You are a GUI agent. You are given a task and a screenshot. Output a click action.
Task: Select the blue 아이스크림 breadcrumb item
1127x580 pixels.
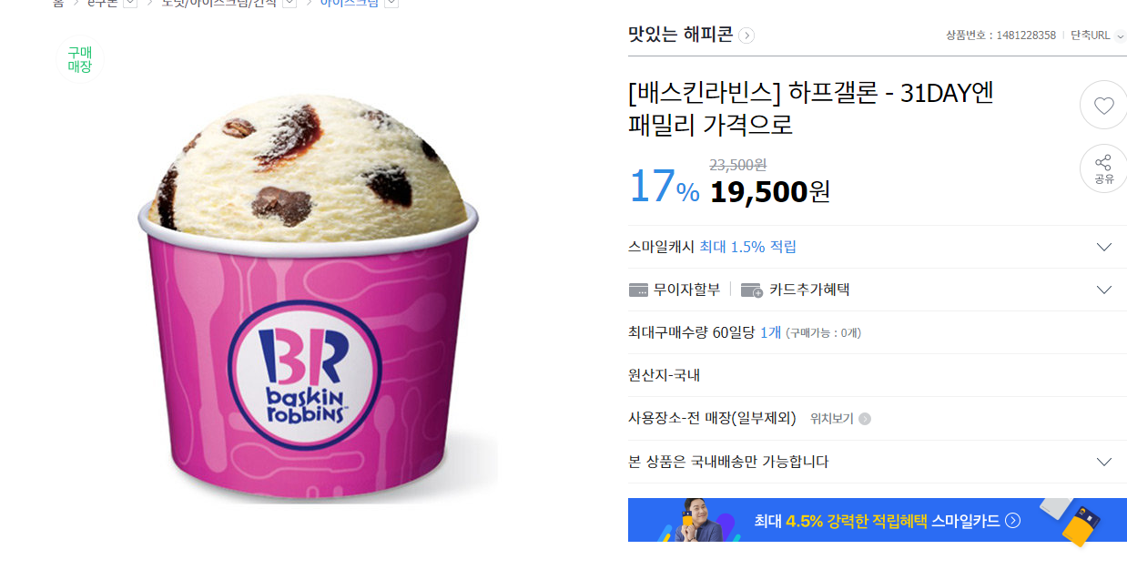click(x=349, y=3)
